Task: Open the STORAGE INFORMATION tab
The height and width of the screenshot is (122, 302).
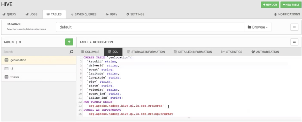Action: click(146, 52)
